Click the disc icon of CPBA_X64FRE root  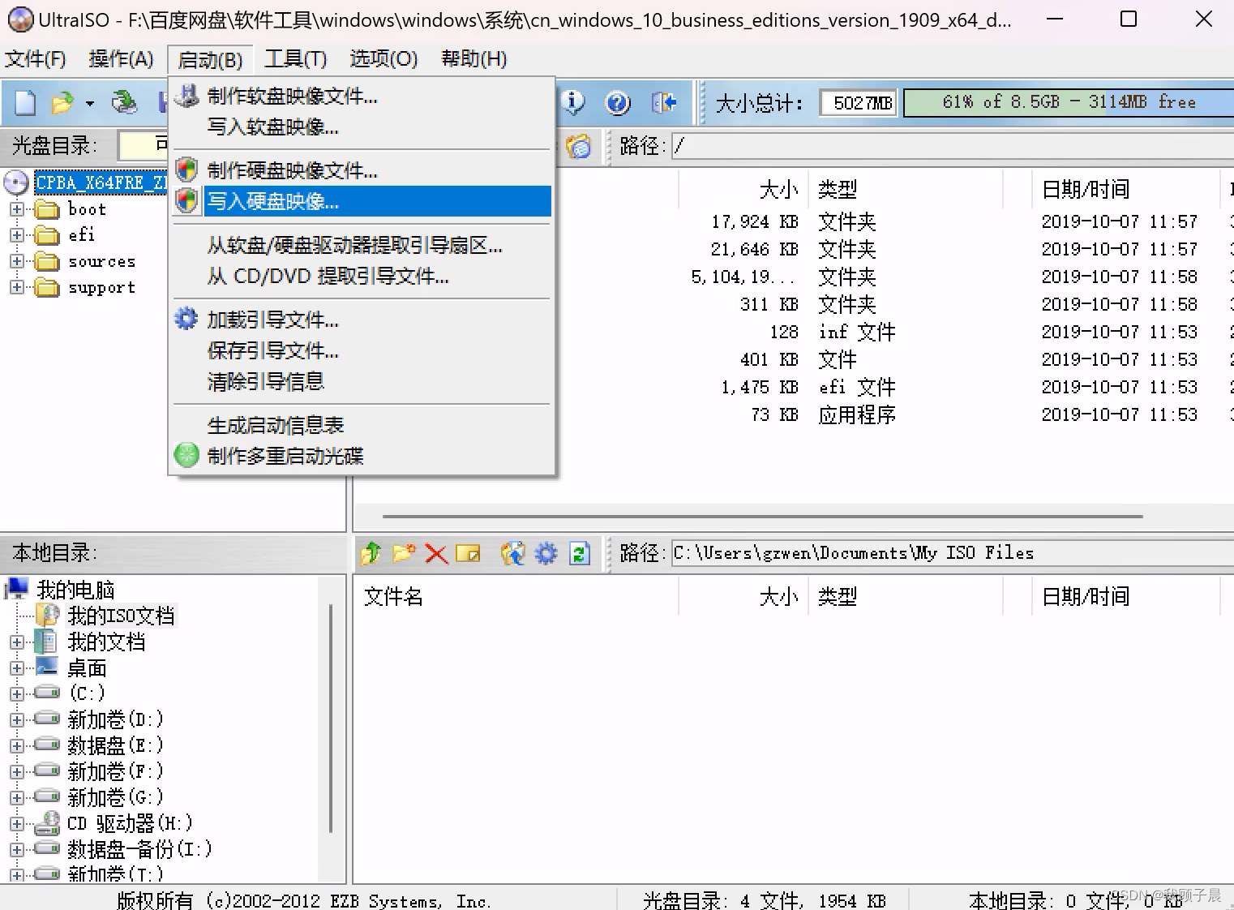tap(16, 182)
